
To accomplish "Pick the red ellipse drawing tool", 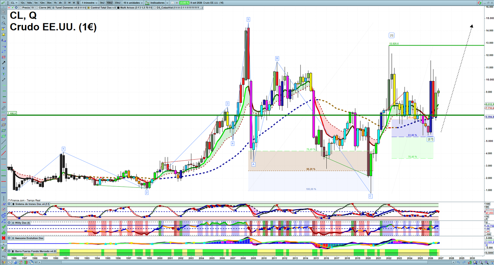I will 3,119.
